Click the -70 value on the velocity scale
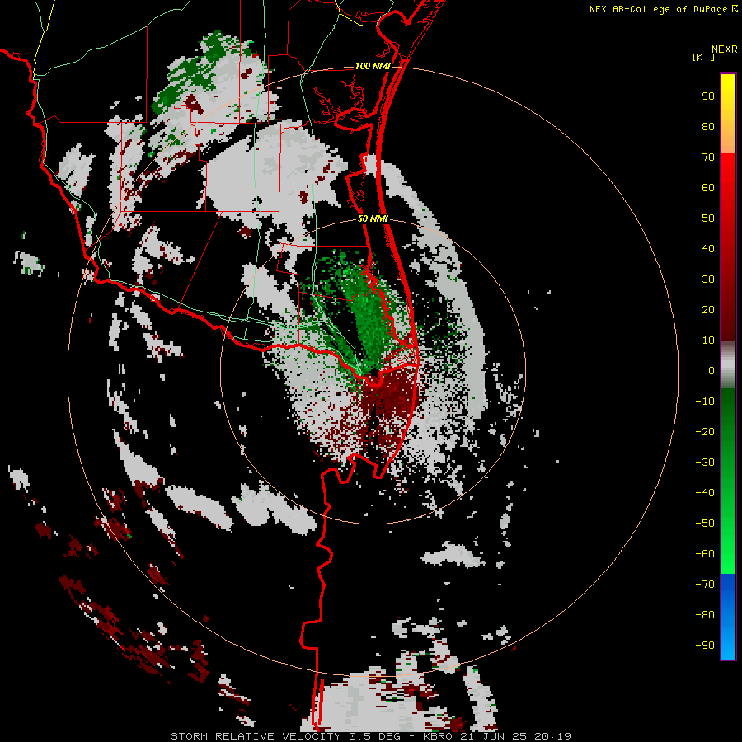Screen dimensions: 742x742 tap(705, 585)
